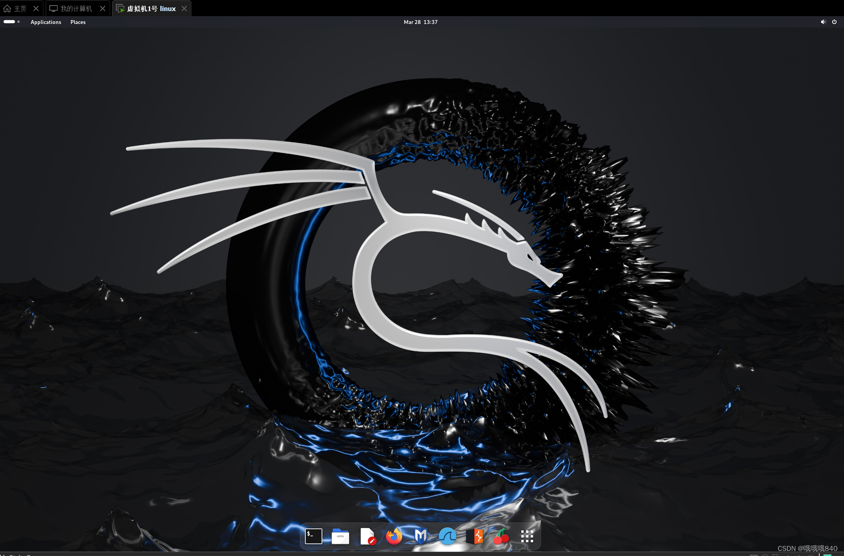Viewport: 844px width, 556px height.
Task: Select the 虚拟机1号 linux tab
Action: (147, 9)
